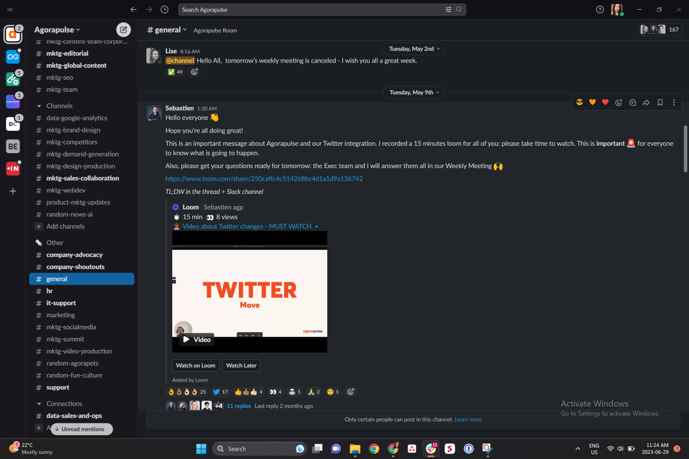The height and width of the screenshot is (459, 689).
Task: View channel members list showing 167
Action: [660, 29]
